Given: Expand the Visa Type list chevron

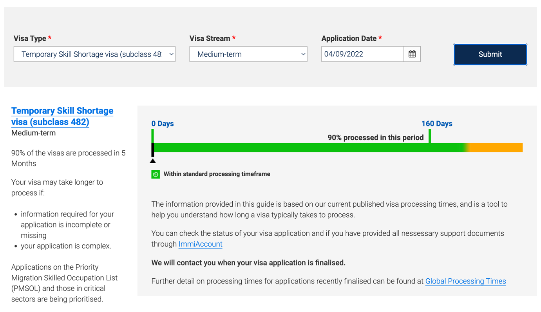Looking at the screenshot, I should 170,54.
